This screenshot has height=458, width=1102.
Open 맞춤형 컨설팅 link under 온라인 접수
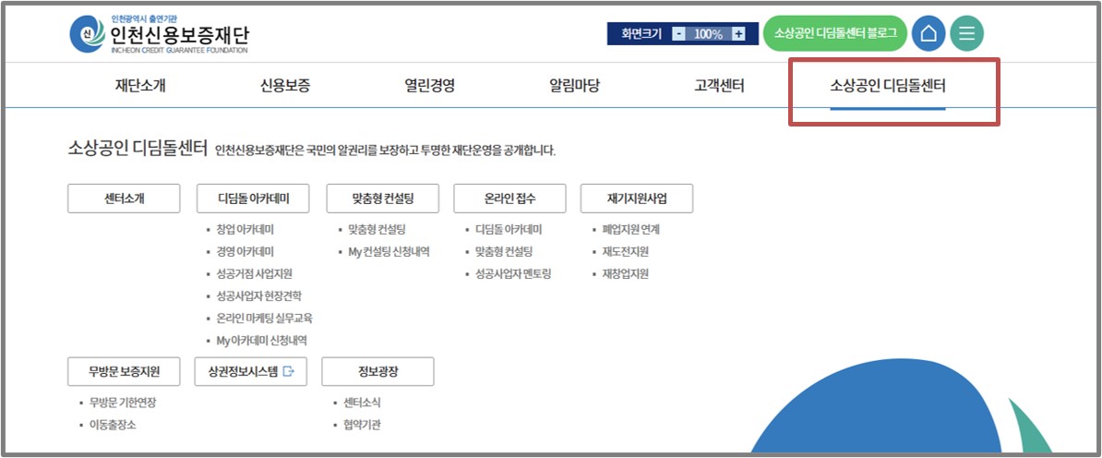(504, 251)
